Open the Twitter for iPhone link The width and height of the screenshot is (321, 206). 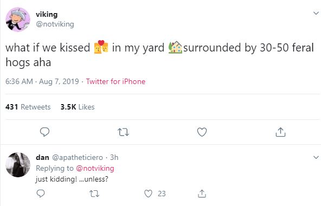click(115, 81)
